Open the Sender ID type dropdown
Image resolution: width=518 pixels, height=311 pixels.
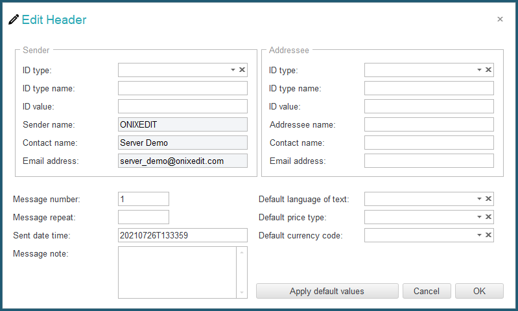[x=233, y=70]
